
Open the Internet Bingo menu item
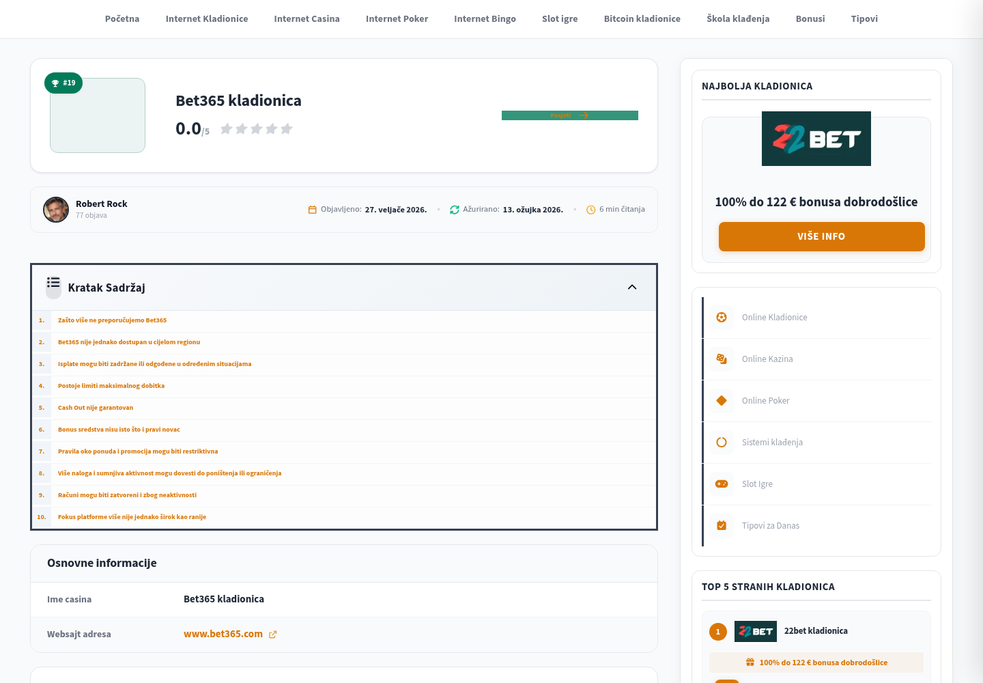coord(485,19)
